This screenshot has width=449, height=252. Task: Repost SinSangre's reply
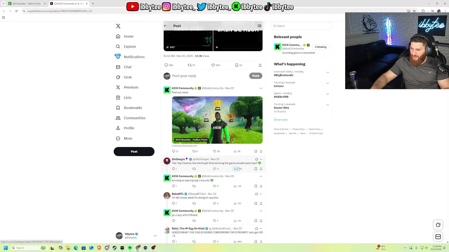(x=194, y=169)
